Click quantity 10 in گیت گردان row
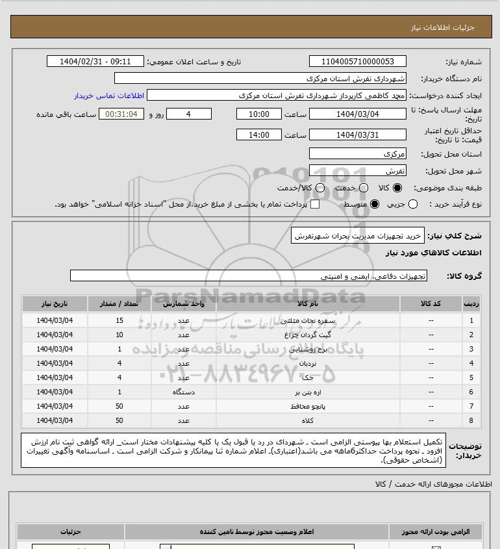 [x=119, y=335]
